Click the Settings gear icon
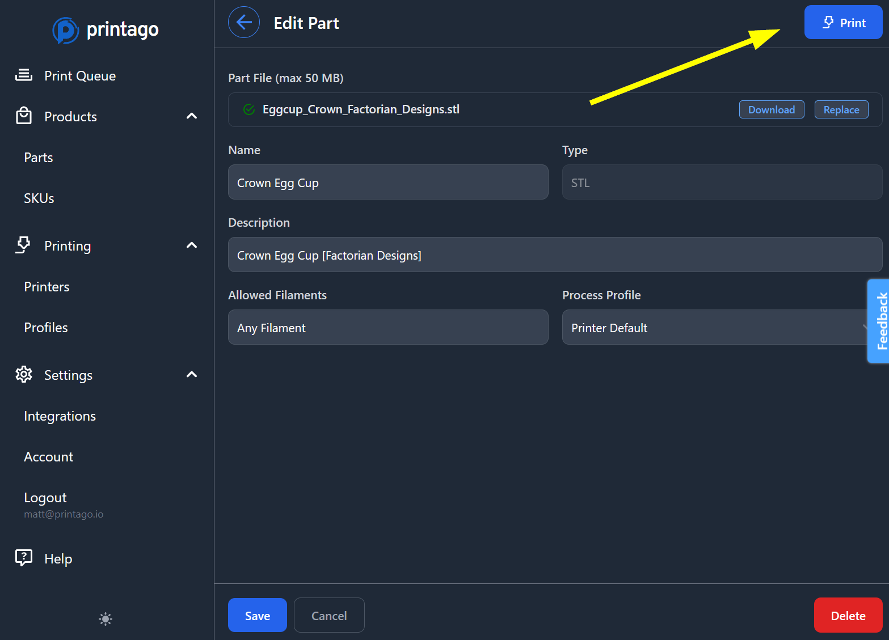 click(x=24, y=374)
